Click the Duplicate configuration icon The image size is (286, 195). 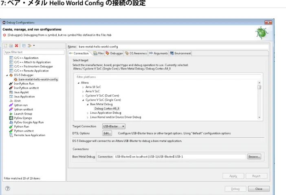11,45
